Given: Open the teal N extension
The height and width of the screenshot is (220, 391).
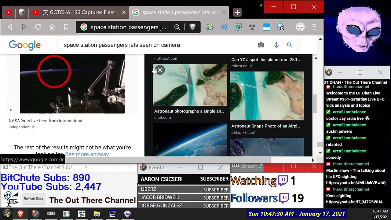Looking at the screenshot, I should tap(238, 27).
